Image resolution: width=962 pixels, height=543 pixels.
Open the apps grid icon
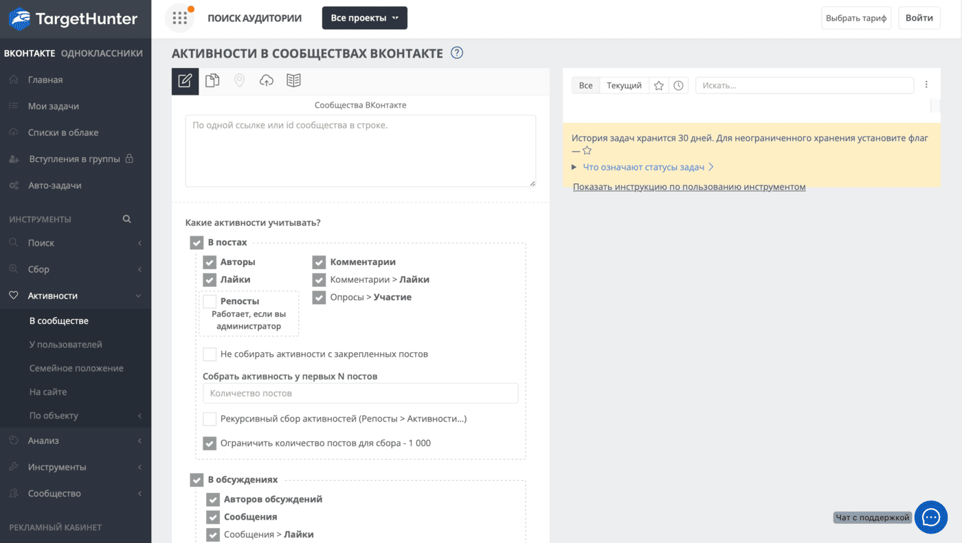pos(180,19)
